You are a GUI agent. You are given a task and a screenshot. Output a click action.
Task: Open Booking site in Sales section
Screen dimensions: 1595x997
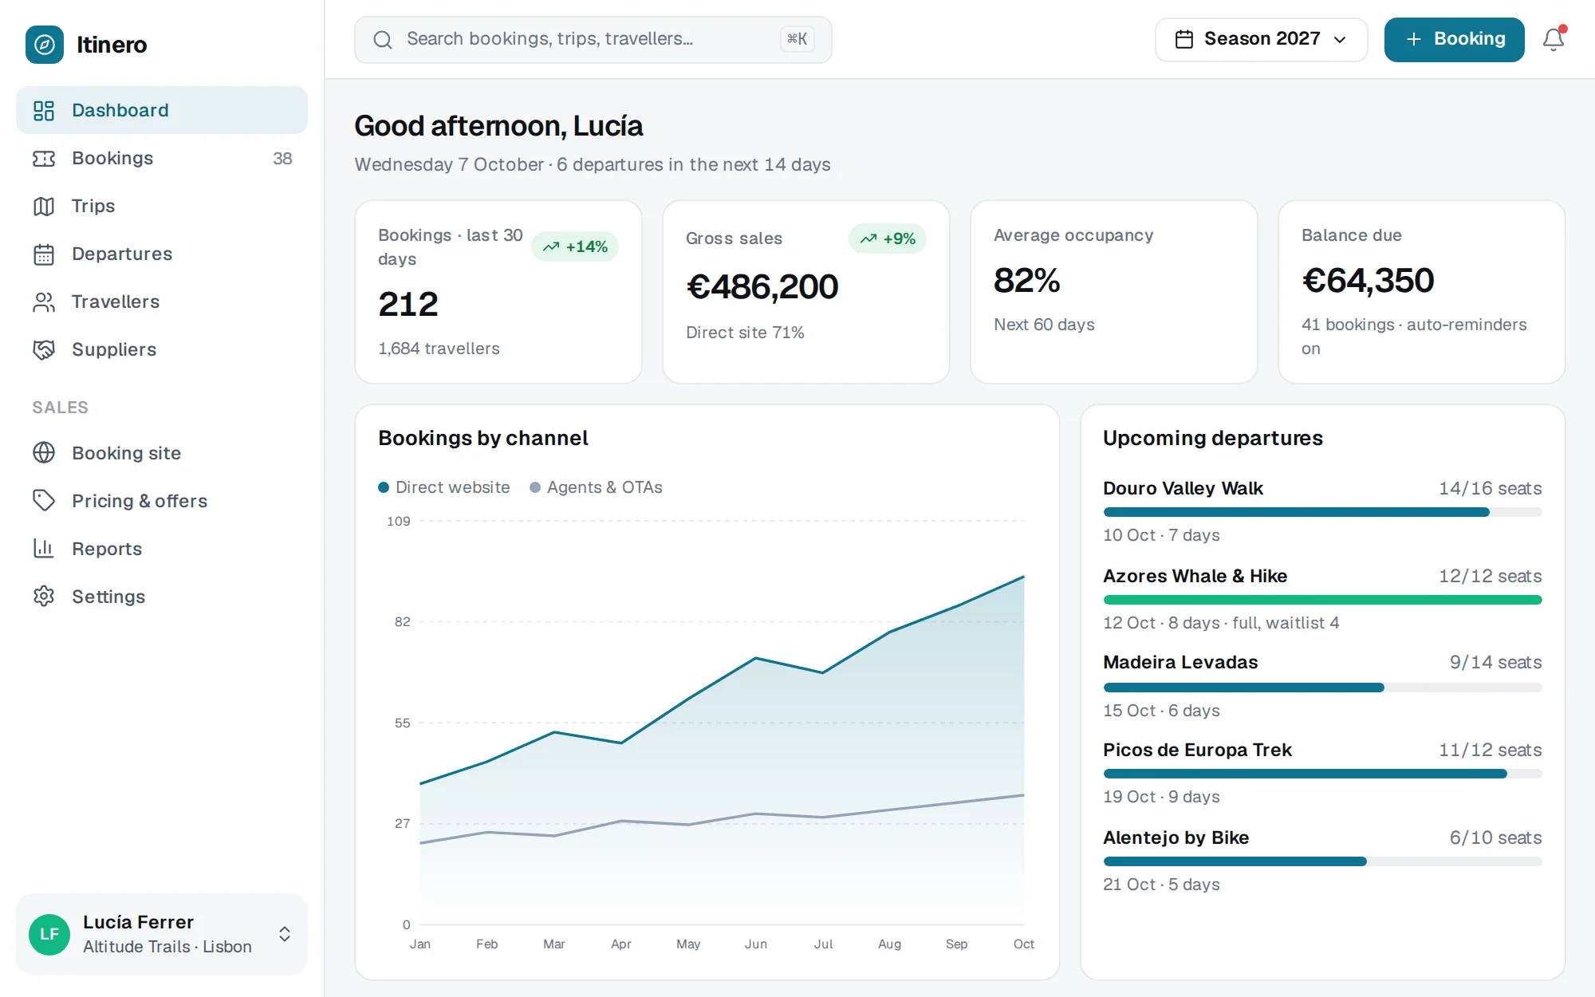(x=162, y=453)
